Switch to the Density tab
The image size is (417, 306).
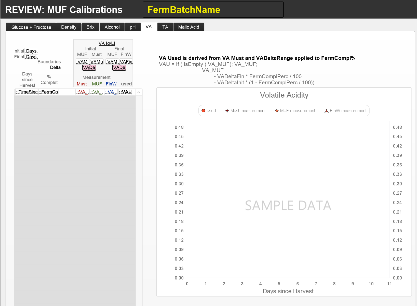[x=69, y=27]
